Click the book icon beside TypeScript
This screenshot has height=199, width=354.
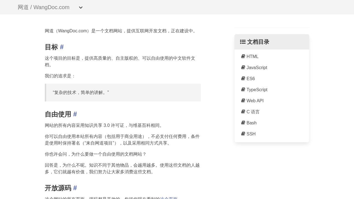click(243, 90)
